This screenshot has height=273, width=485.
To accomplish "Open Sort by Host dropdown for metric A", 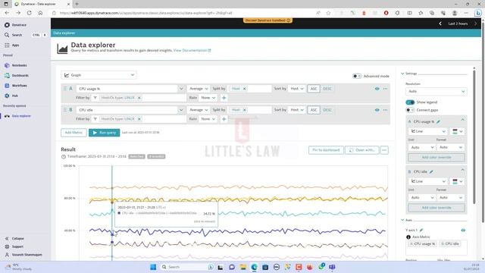I will pos(296,89).
